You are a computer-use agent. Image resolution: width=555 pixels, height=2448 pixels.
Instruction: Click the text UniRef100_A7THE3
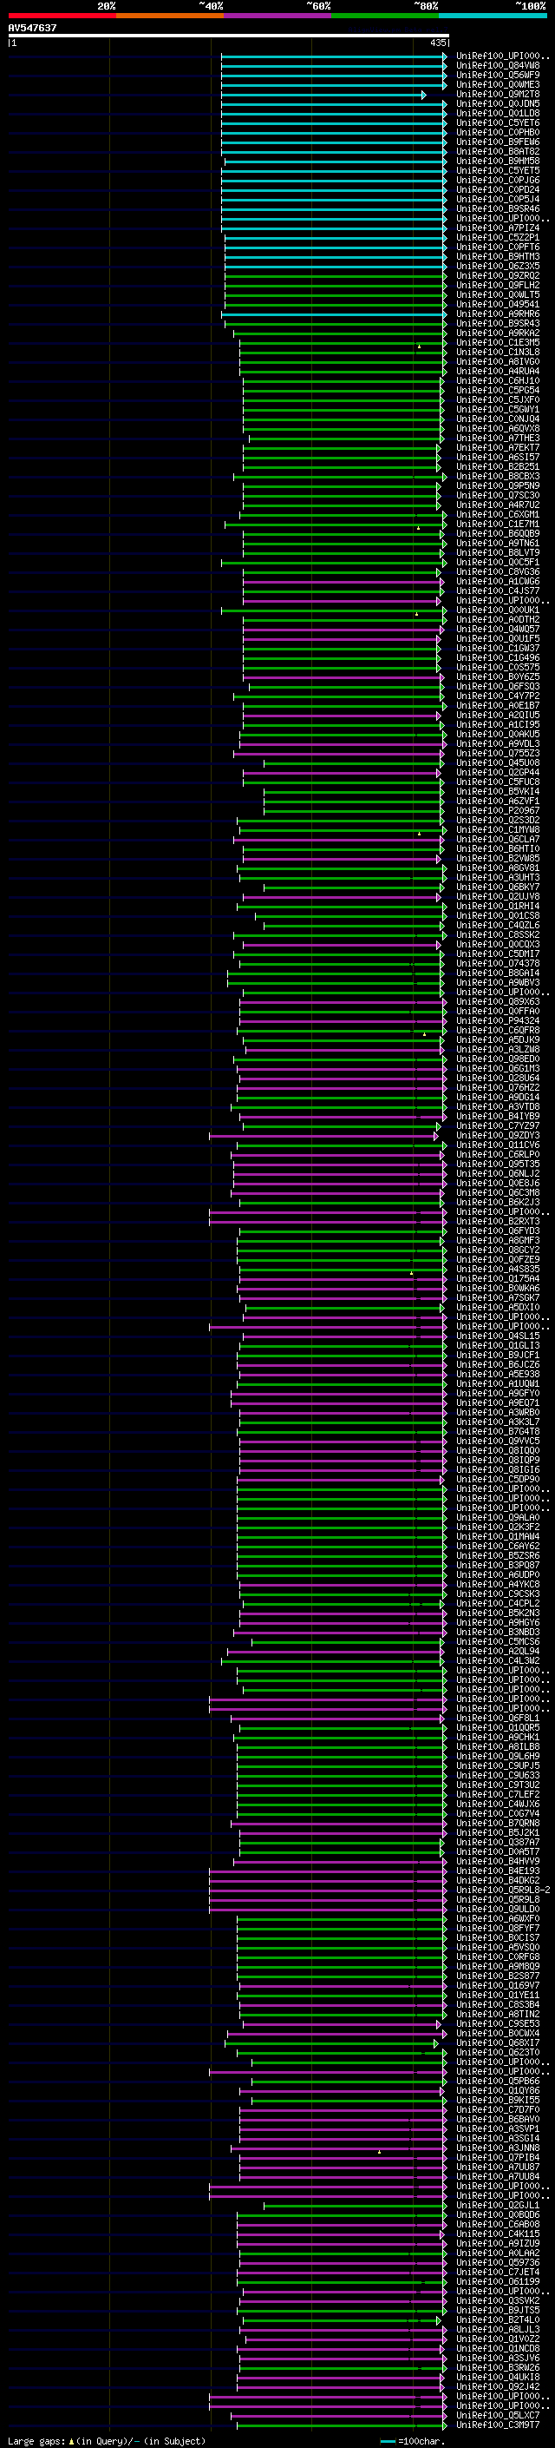pyautogui.click(x=498, y=438)
